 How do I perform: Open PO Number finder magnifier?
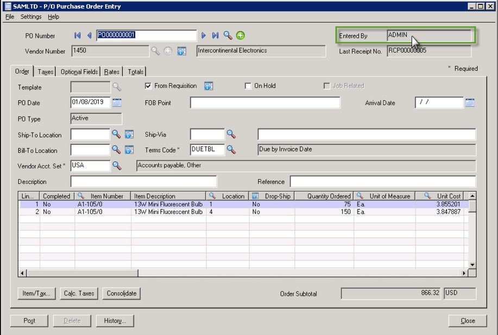pos(228,35)
